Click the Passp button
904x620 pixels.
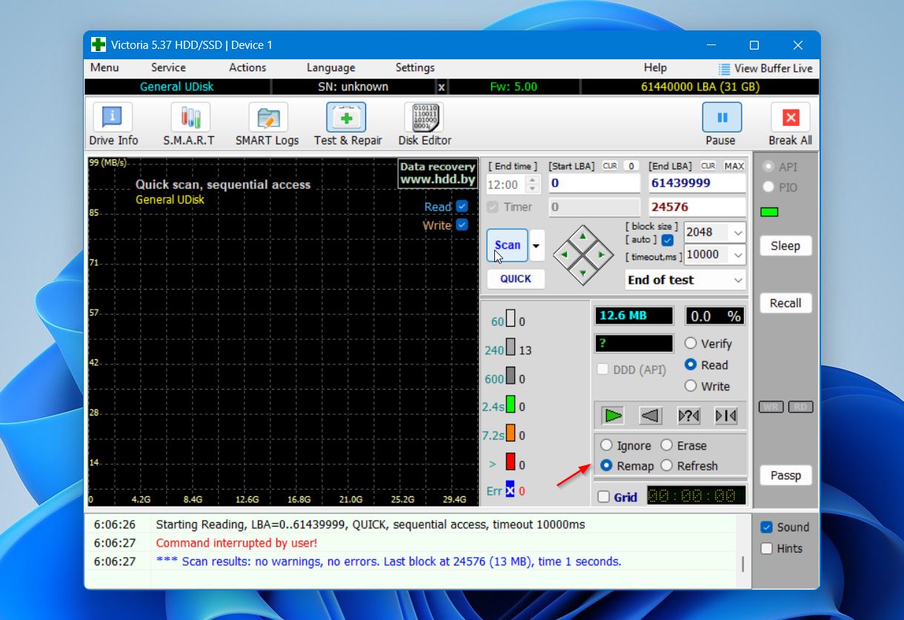point(785,476)
